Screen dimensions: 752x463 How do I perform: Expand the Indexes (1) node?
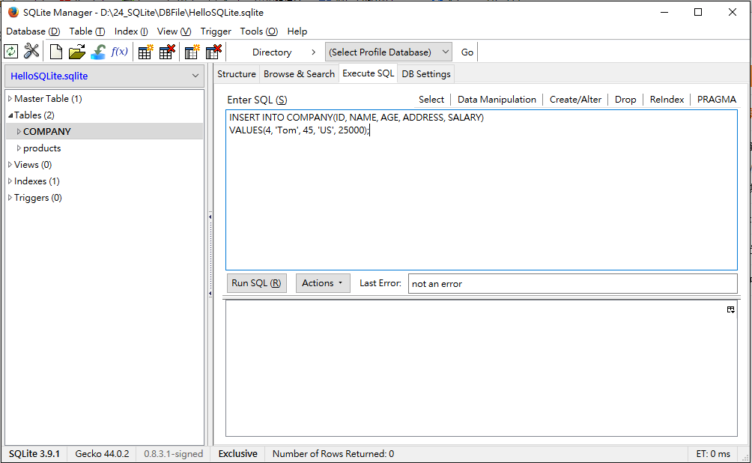click(x=10, y=181)
